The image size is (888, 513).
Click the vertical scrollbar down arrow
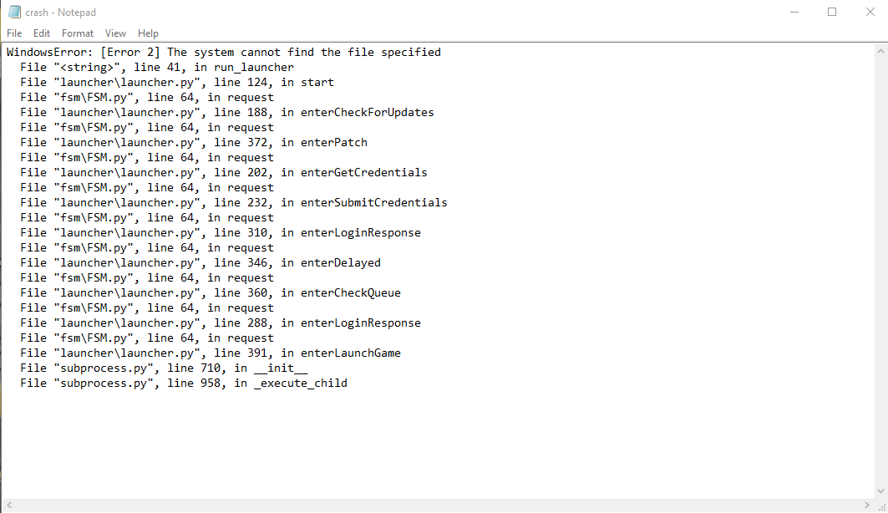point(880,491)
